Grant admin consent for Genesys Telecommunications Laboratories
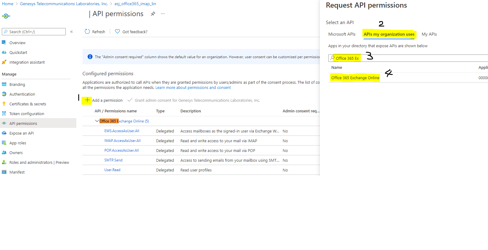 point(197,100)
